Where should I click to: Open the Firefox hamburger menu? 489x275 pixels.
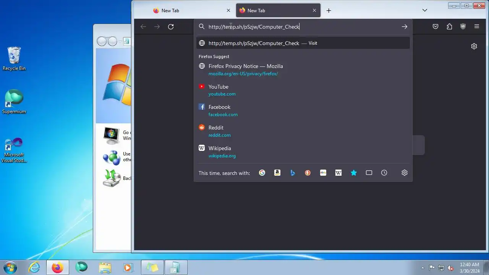click(x=477, y=27)
